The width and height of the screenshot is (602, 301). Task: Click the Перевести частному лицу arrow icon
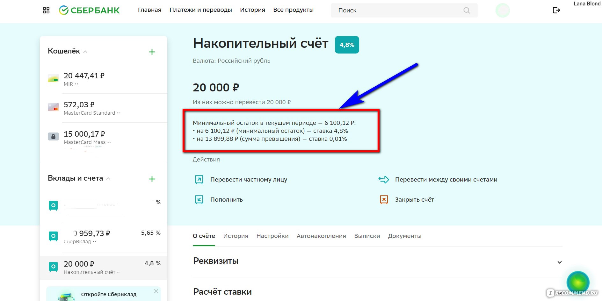pyautogui.click(x=199, y=180)
